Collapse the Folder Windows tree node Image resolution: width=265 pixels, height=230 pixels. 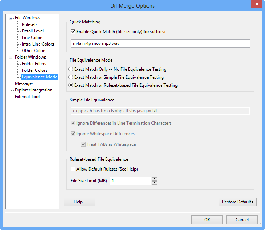(11, 57)
